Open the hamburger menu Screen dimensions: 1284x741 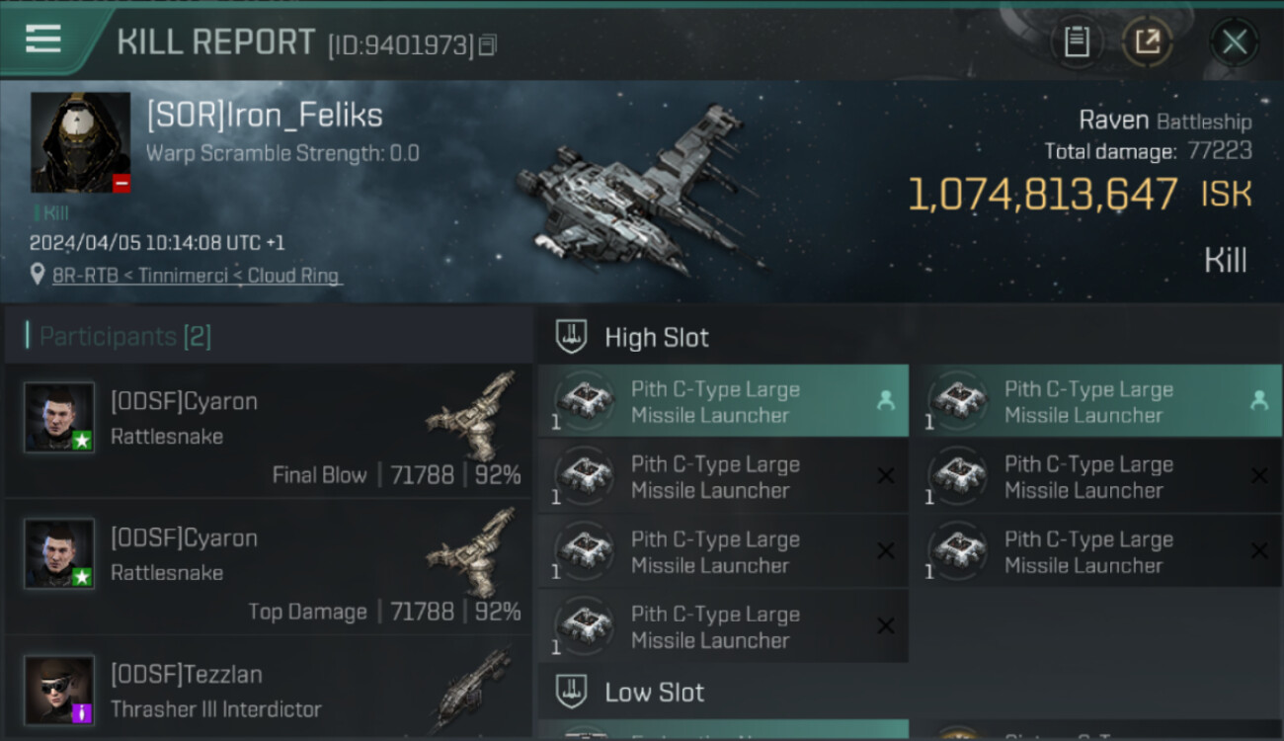coord(43,40)
